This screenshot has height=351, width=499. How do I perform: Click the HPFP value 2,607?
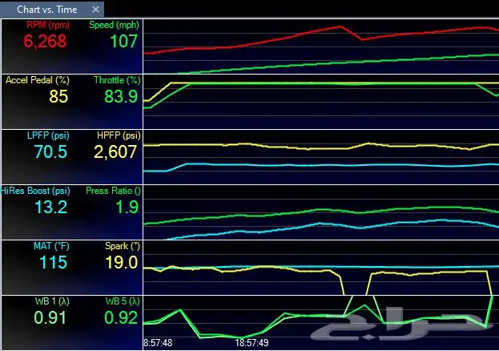click(115, 152)
